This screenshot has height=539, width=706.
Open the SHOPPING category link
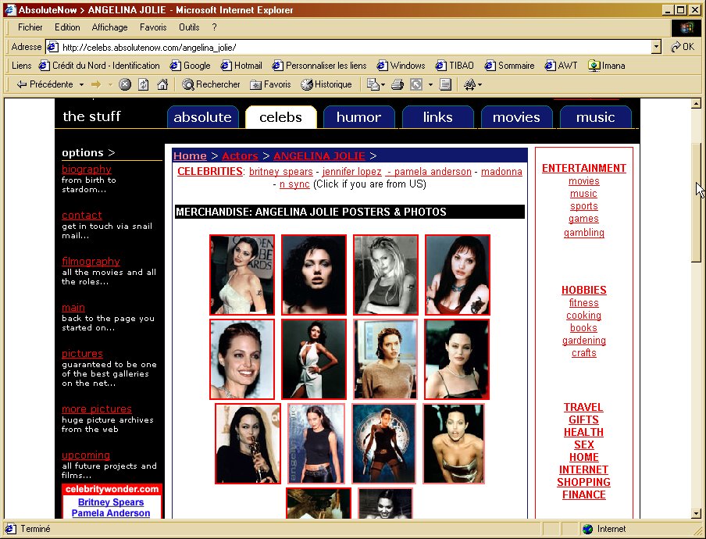(583, 482)
